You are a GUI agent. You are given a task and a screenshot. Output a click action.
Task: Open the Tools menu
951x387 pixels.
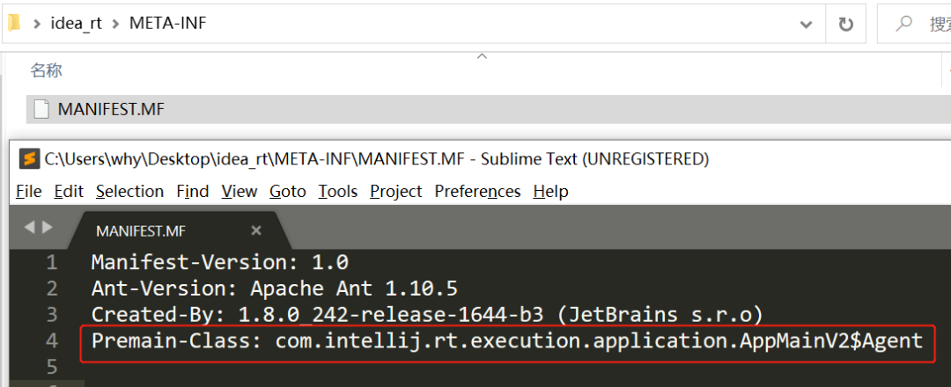(338, 192)
